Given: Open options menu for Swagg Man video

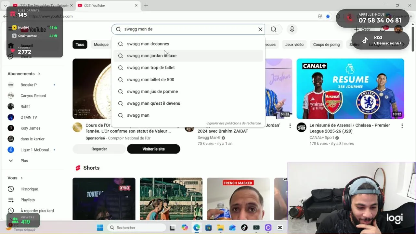Looking at the screenshot, I should pos(290,126).
